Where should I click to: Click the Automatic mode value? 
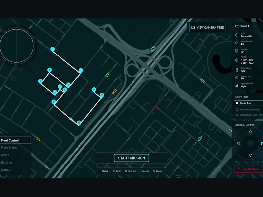pos(246,36)
